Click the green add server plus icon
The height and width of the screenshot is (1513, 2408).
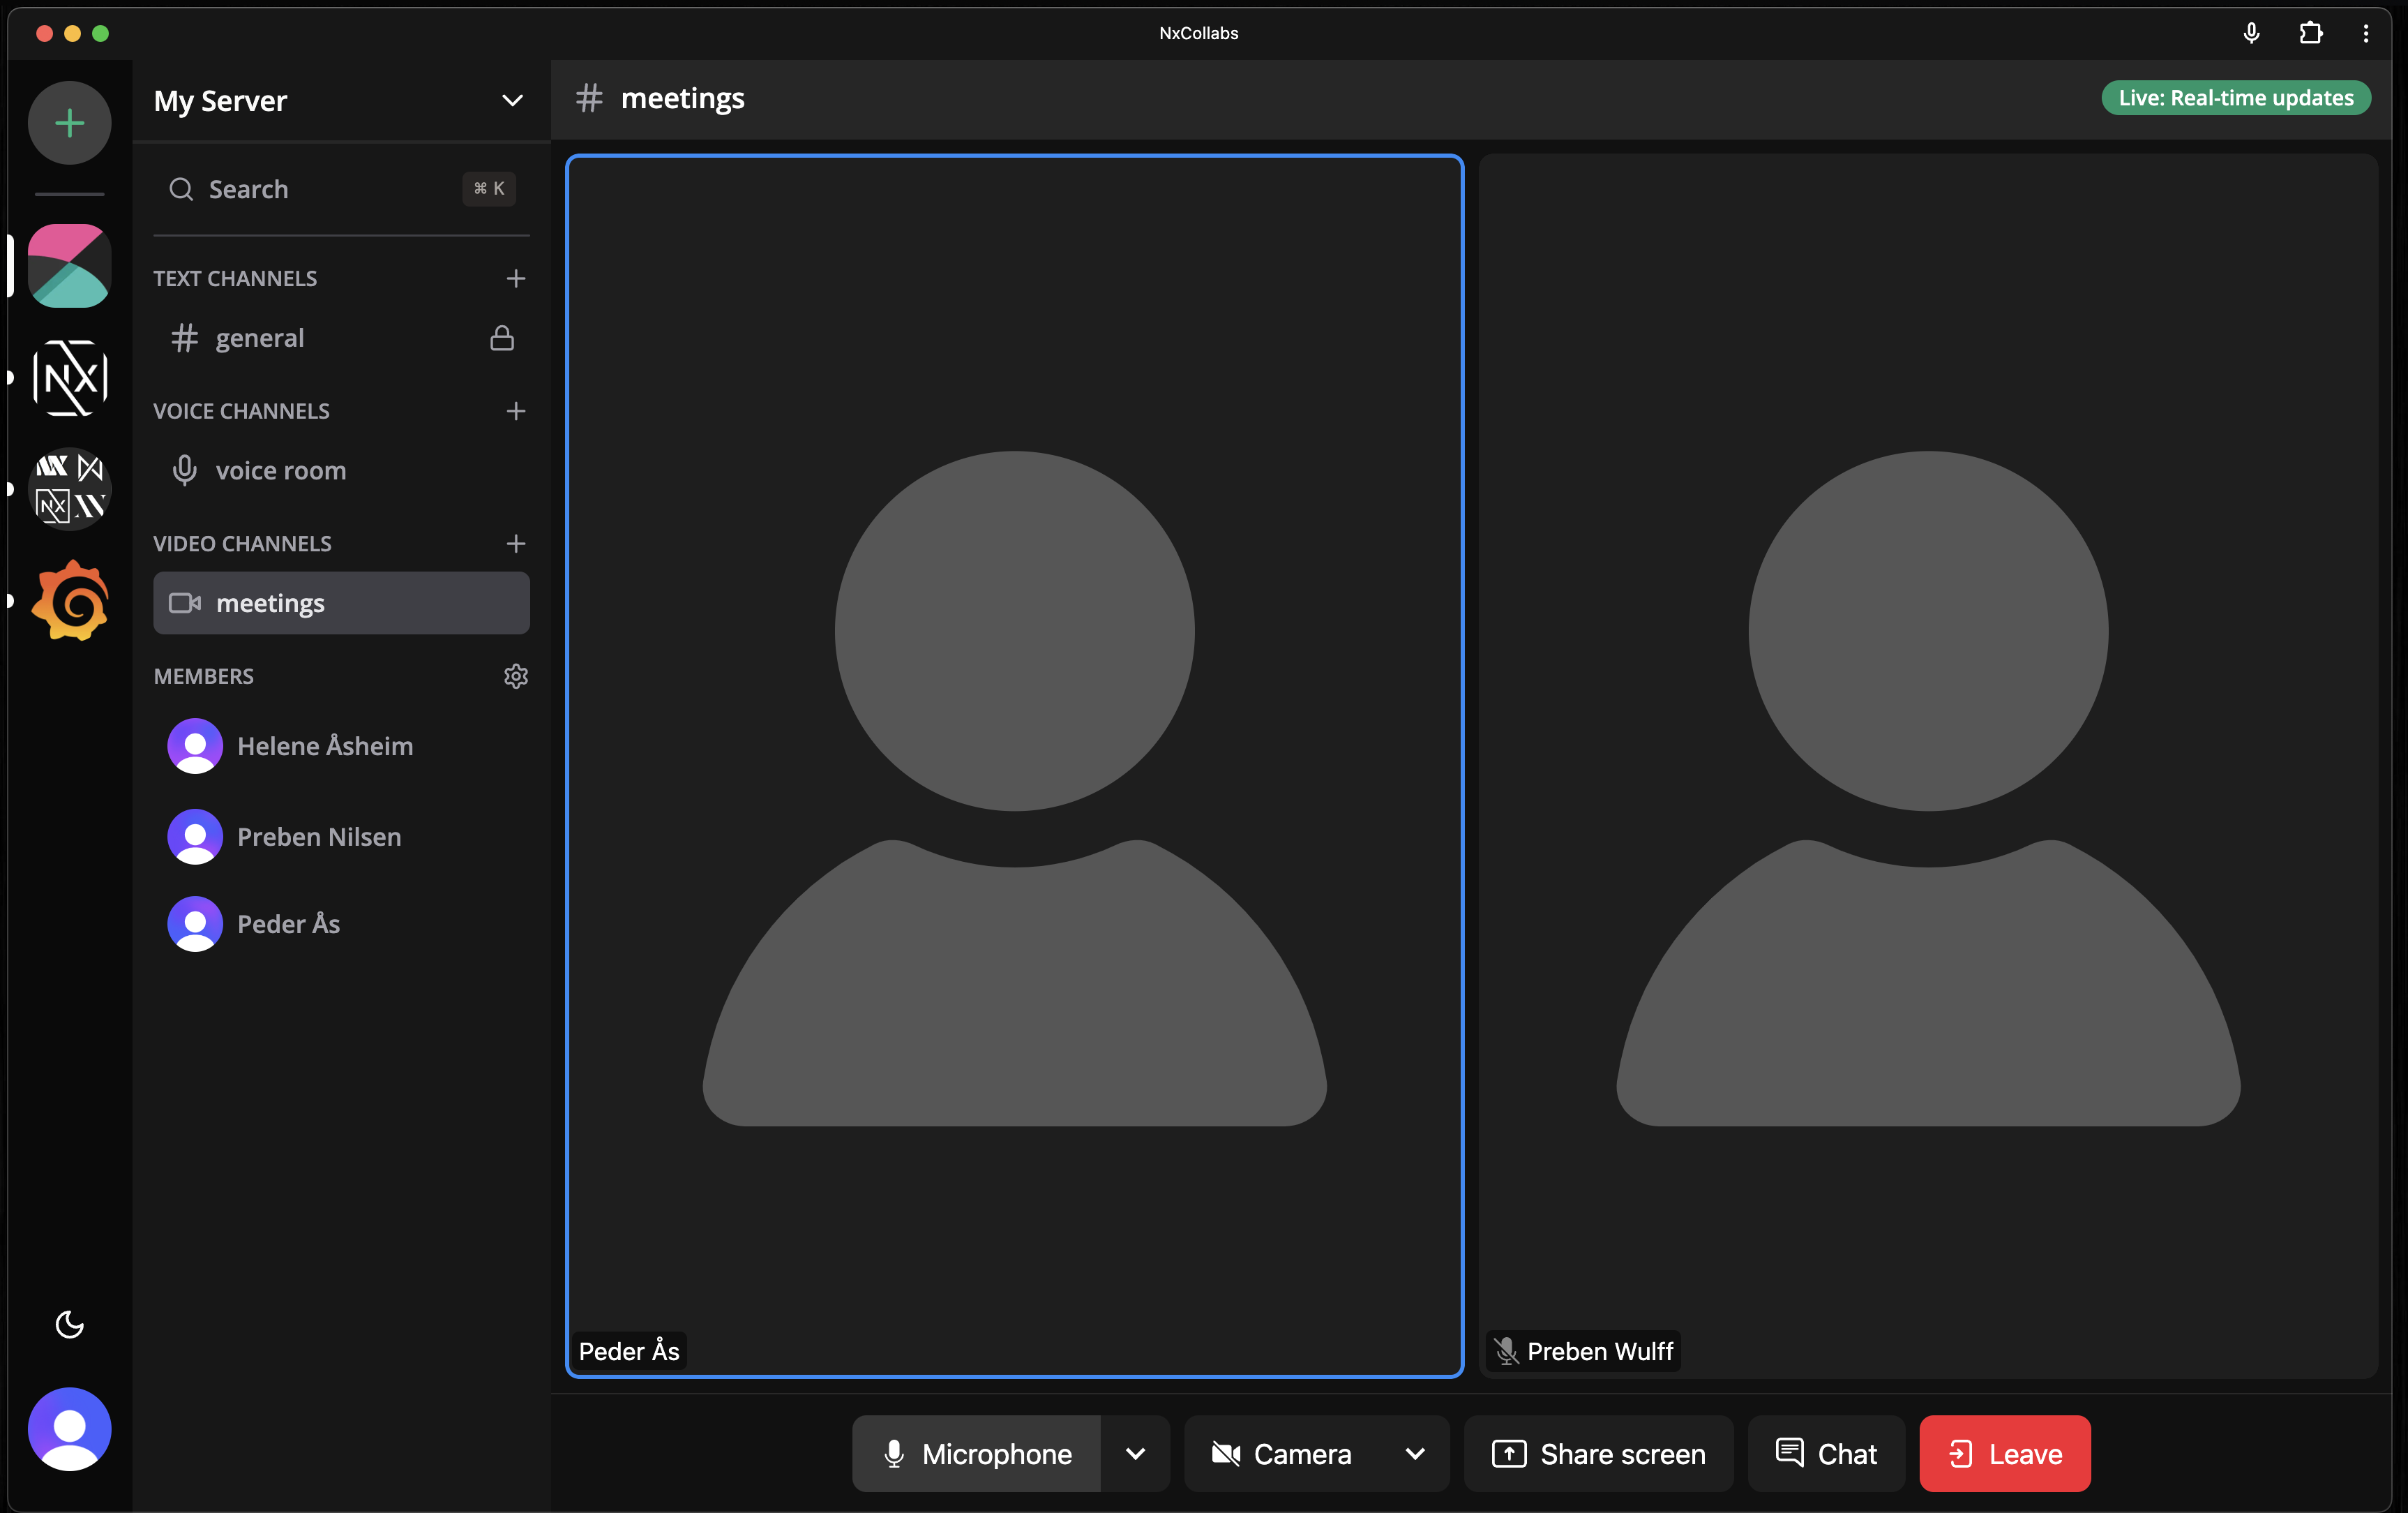69,123
